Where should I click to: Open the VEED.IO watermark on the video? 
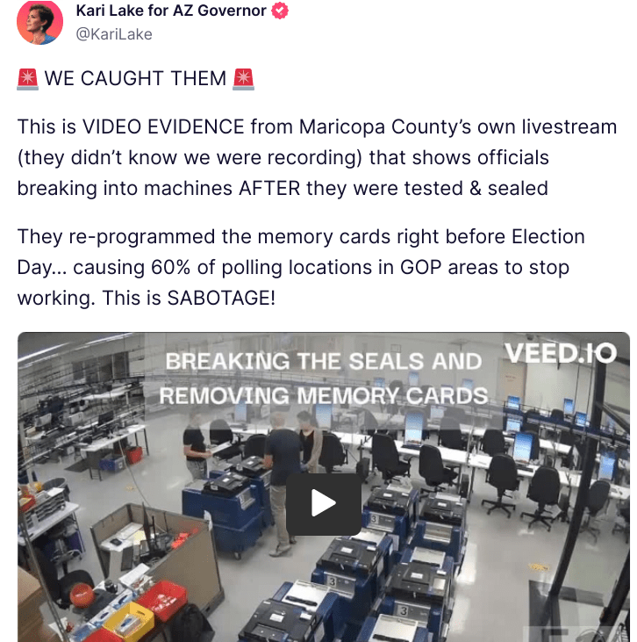point(561,352)
